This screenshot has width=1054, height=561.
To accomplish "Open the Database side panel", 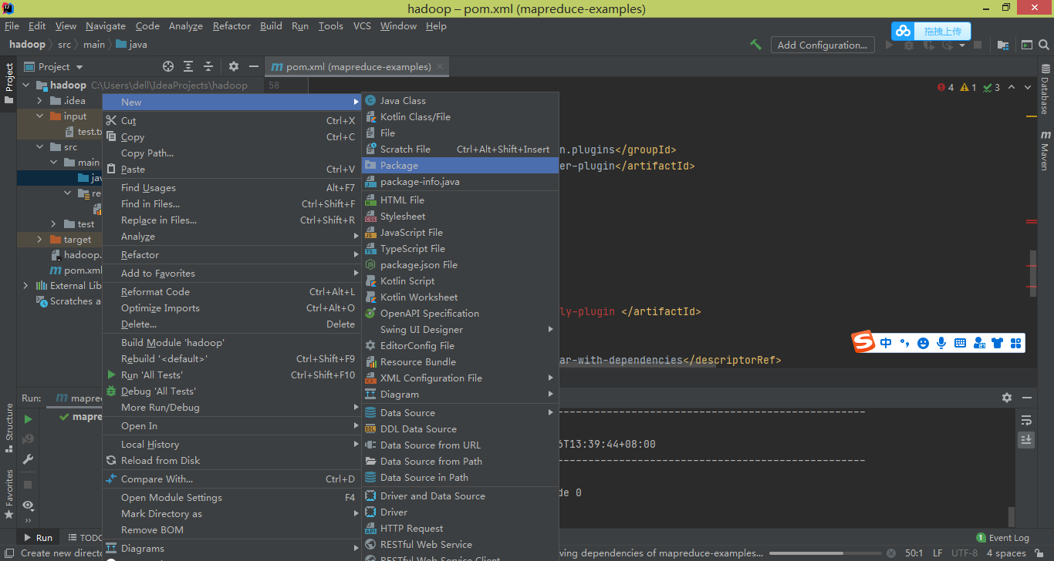I will click(1045, 89).
